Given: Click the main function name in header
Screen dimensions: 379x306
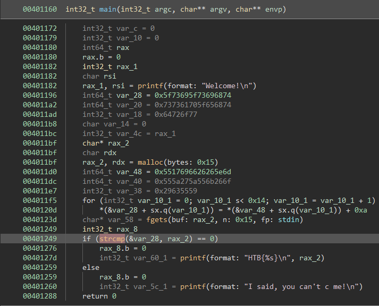Looking at the screenshot, I should coord(108,10).
